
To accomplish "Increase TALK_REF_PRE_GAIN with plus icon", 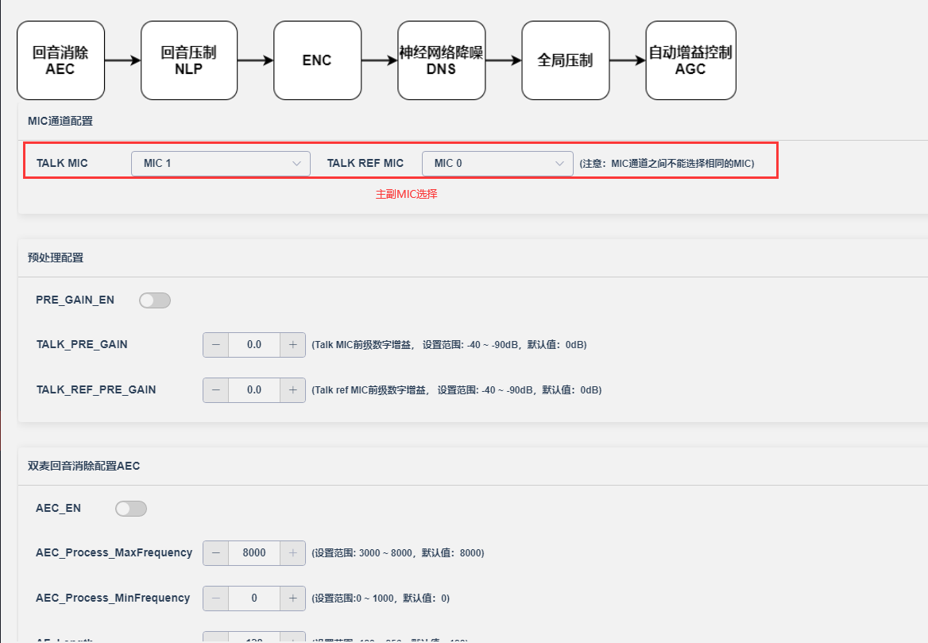I will 292,390.
